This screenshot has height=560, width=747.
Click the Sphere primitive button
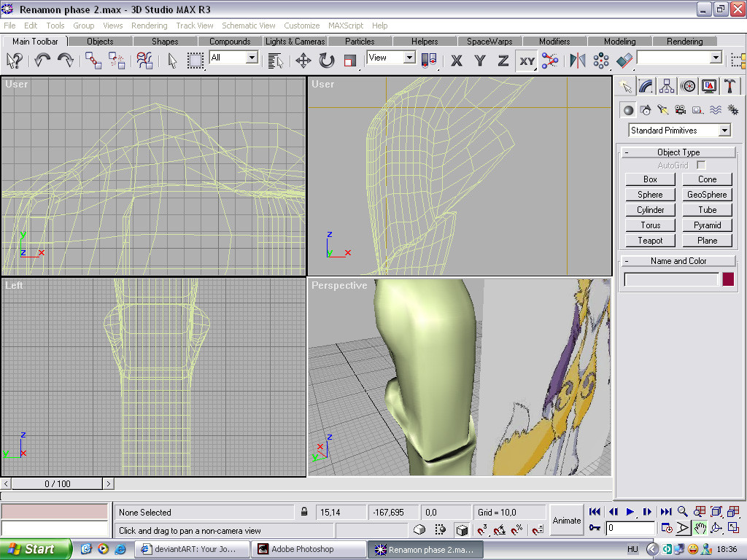650,194
